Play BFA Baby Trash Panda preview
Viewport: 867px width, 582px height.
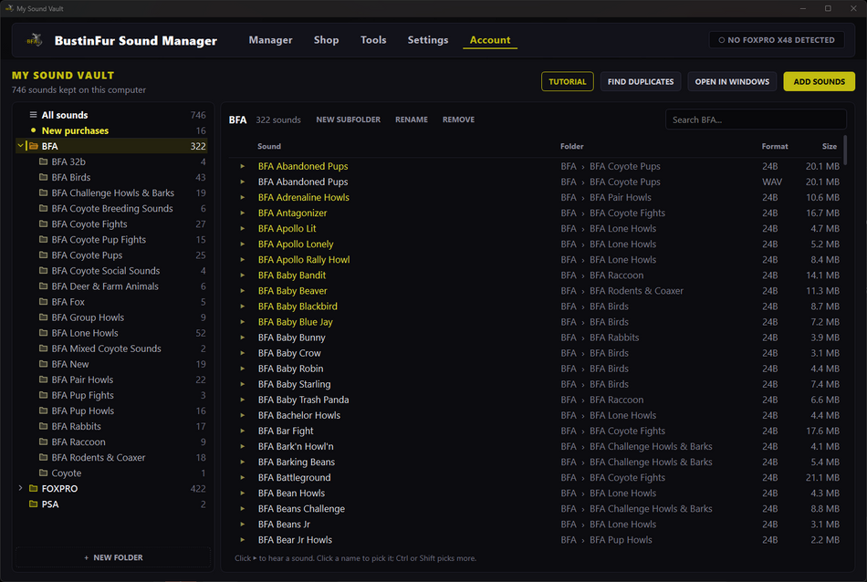(x=242, y=400)
